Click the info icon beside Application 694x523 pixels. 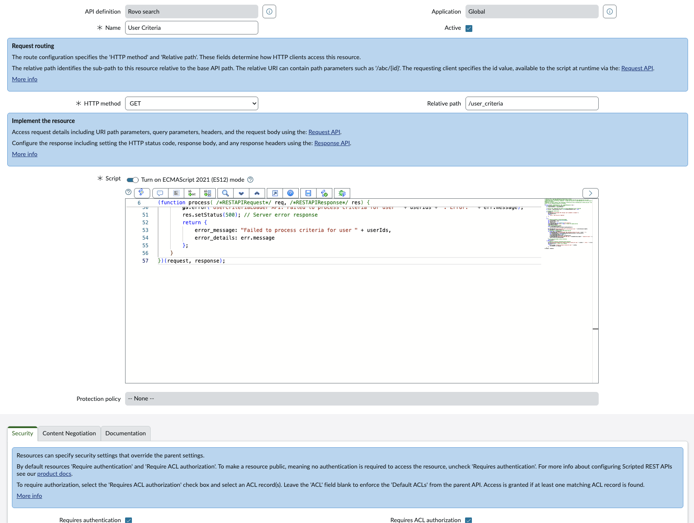pos(610,11)
